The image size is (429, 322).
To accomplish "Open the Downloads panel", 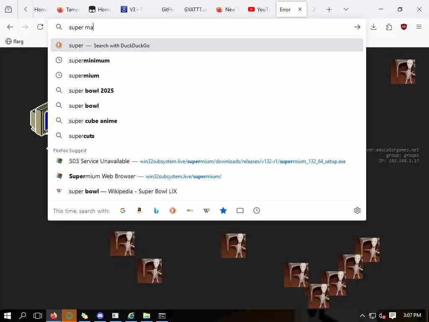I will point(373,27).
